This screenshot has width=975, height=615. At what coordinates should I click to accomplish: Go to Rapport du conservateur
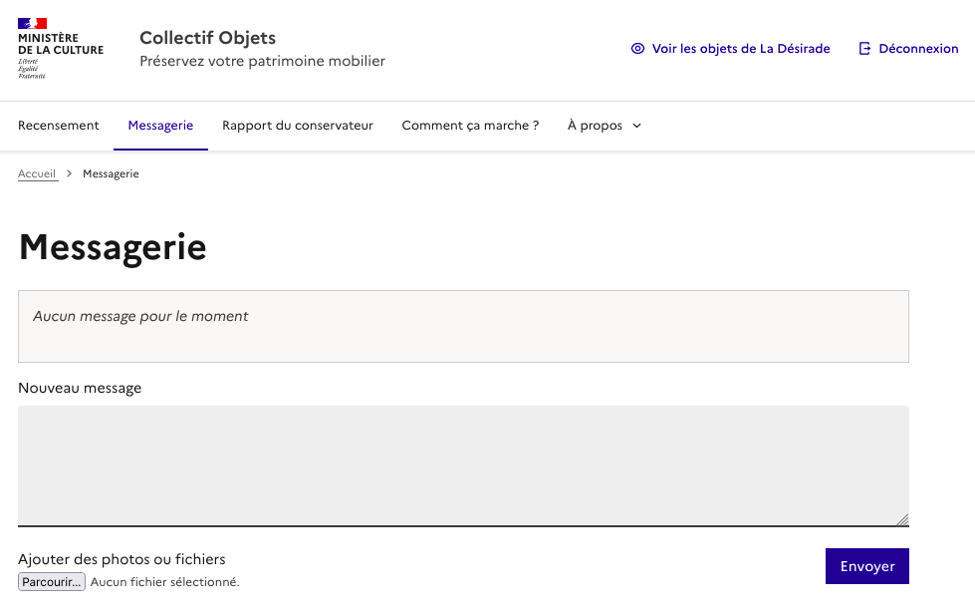point(297,126)
